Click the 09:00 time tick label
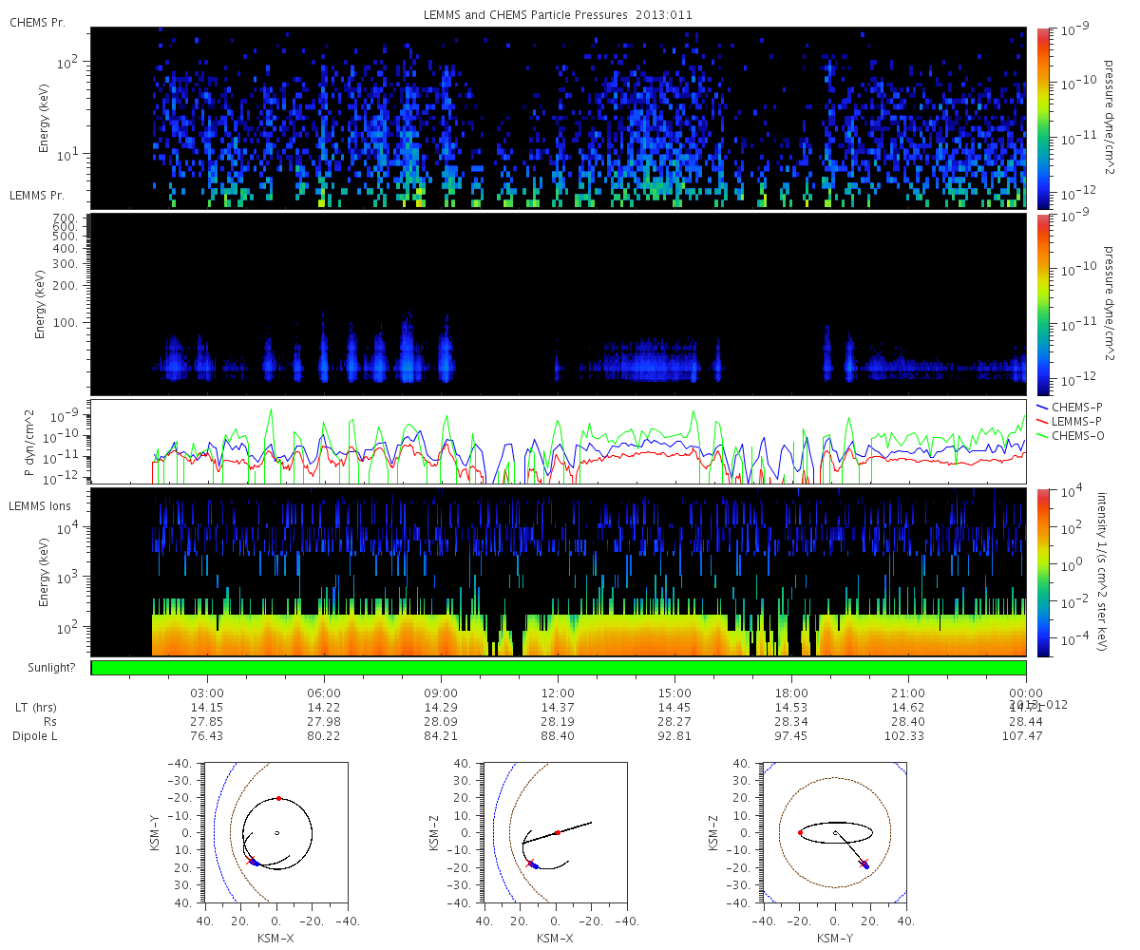Screen dimensions: 1140x950 pos(441,693)
